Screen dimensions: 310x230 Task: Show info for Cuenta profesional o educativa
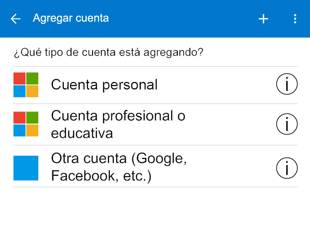[287, 124]
